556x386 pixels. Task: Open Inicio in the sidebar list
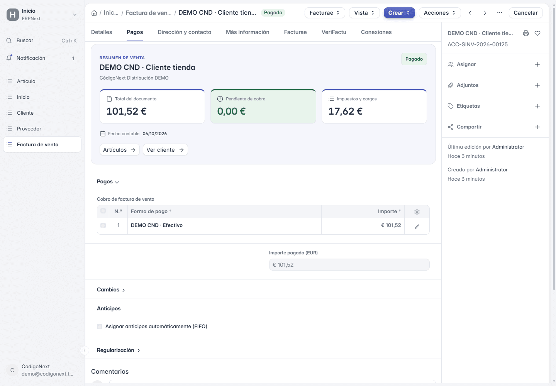click(x=42, y=97)
